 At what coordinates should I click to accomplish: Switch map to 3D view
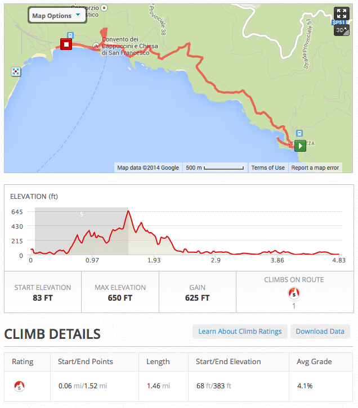tap(341, 30)
